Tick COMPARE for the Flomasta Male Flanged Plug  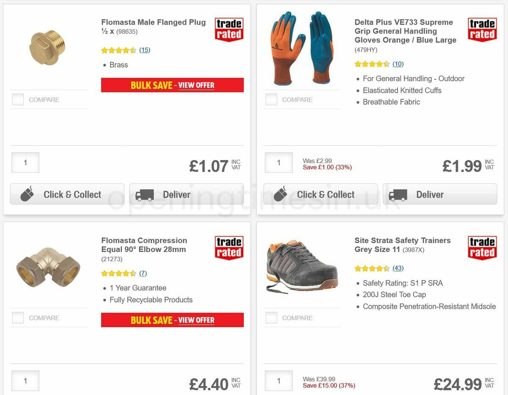point(17,99)
